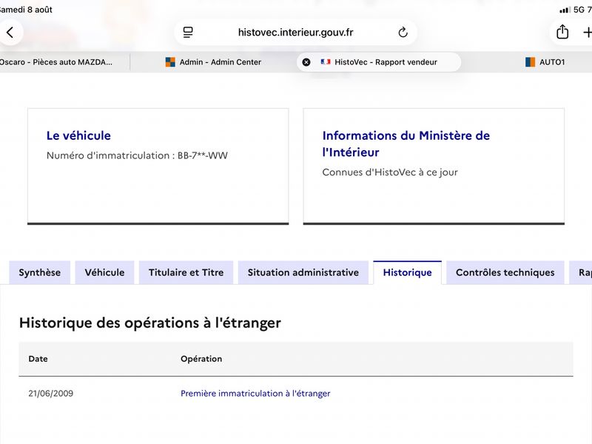This screenshot has width=592, height=444.
Task: Click the Samedi 8 août date in status bar
Action: click(26, 10)
